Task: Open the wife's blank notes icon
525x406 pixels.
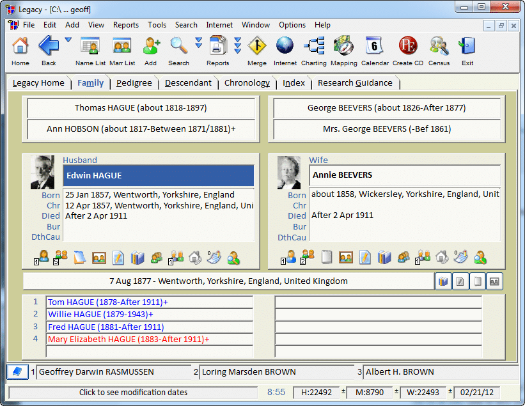Action: [x=327, y=258]
